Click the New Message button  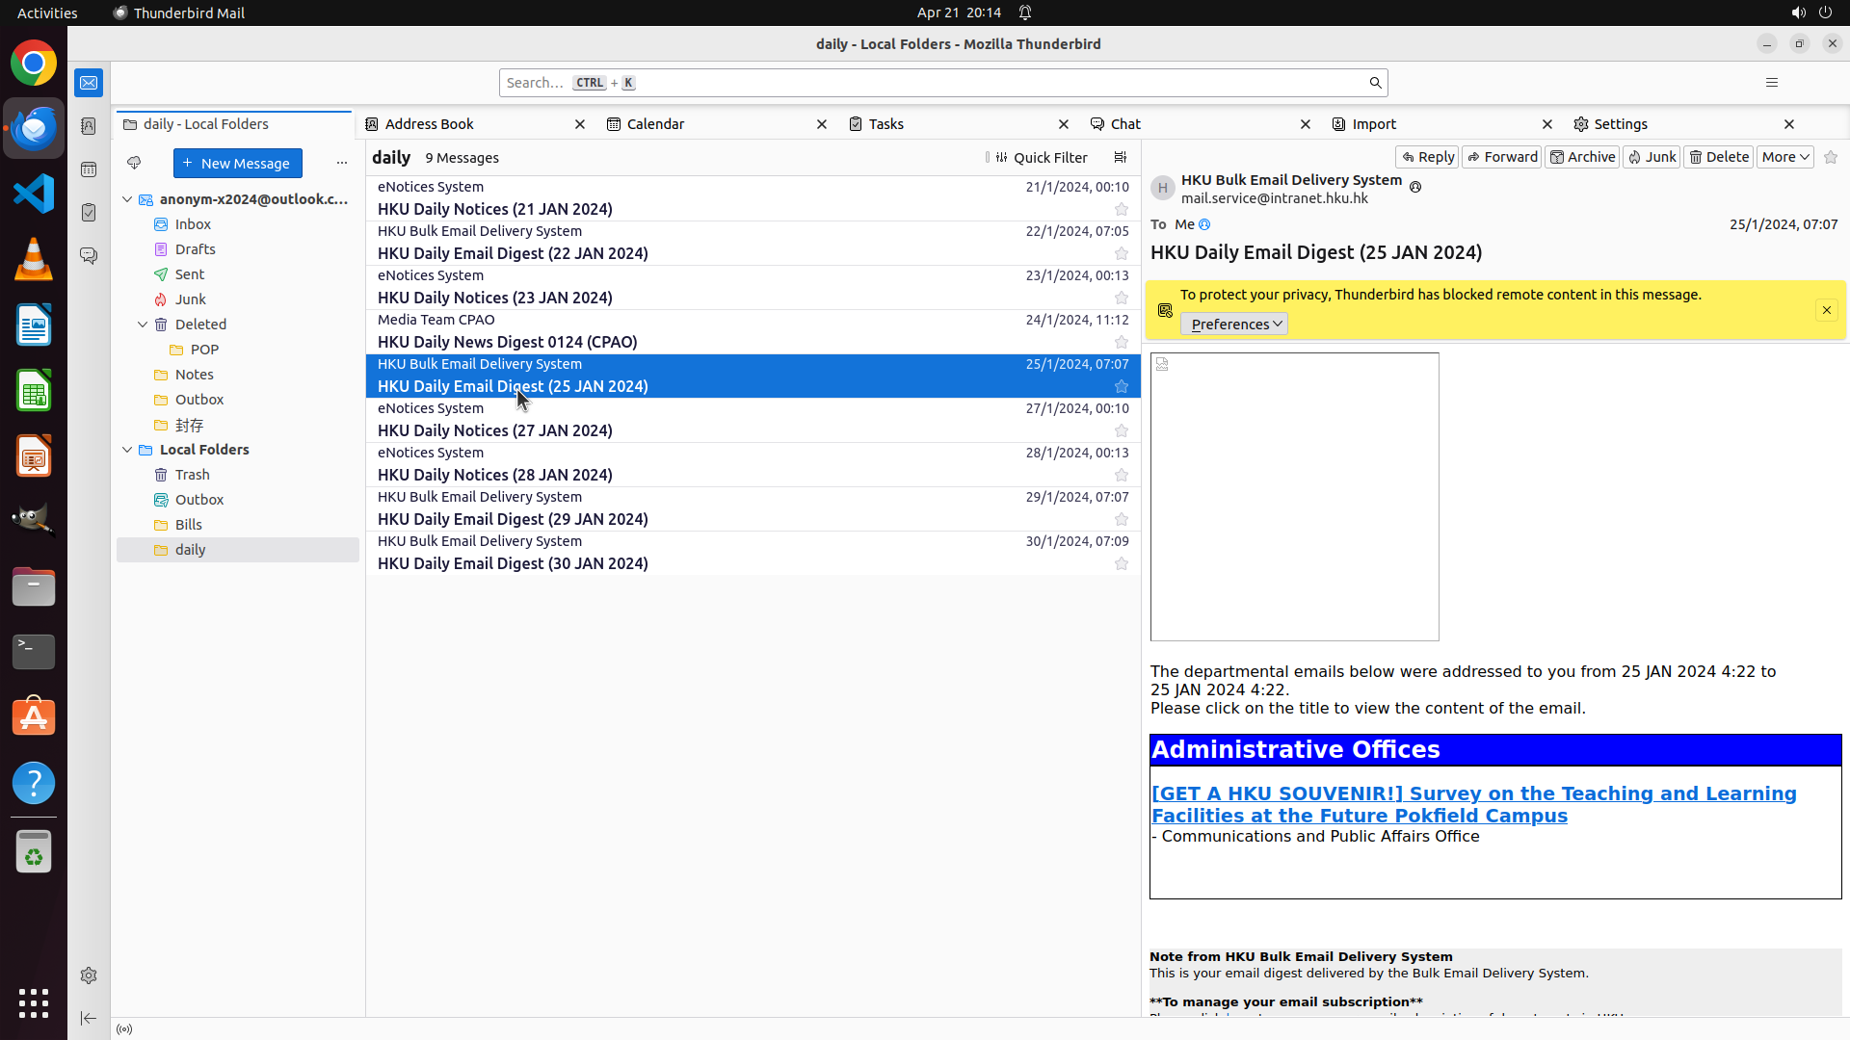237,164
